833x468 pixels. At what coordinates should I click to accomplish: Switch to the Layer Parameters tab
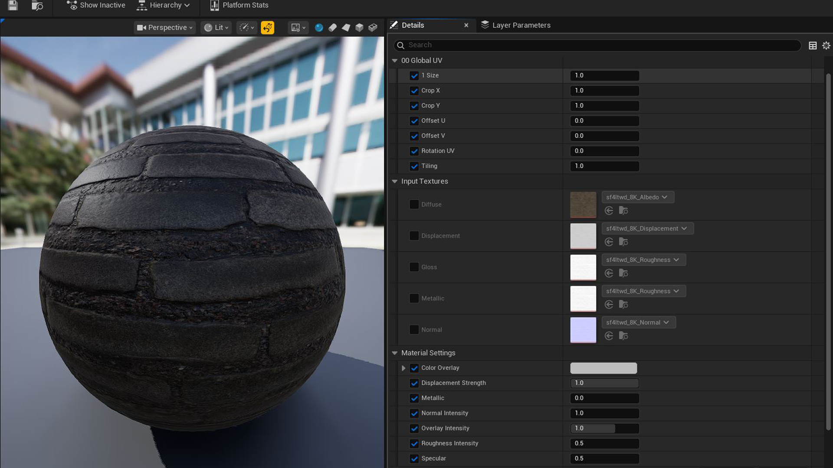point(516,25)
